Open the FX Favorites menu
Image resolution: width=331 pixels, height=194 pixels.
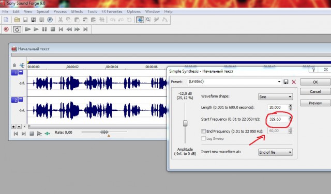[x=112, y=11]
